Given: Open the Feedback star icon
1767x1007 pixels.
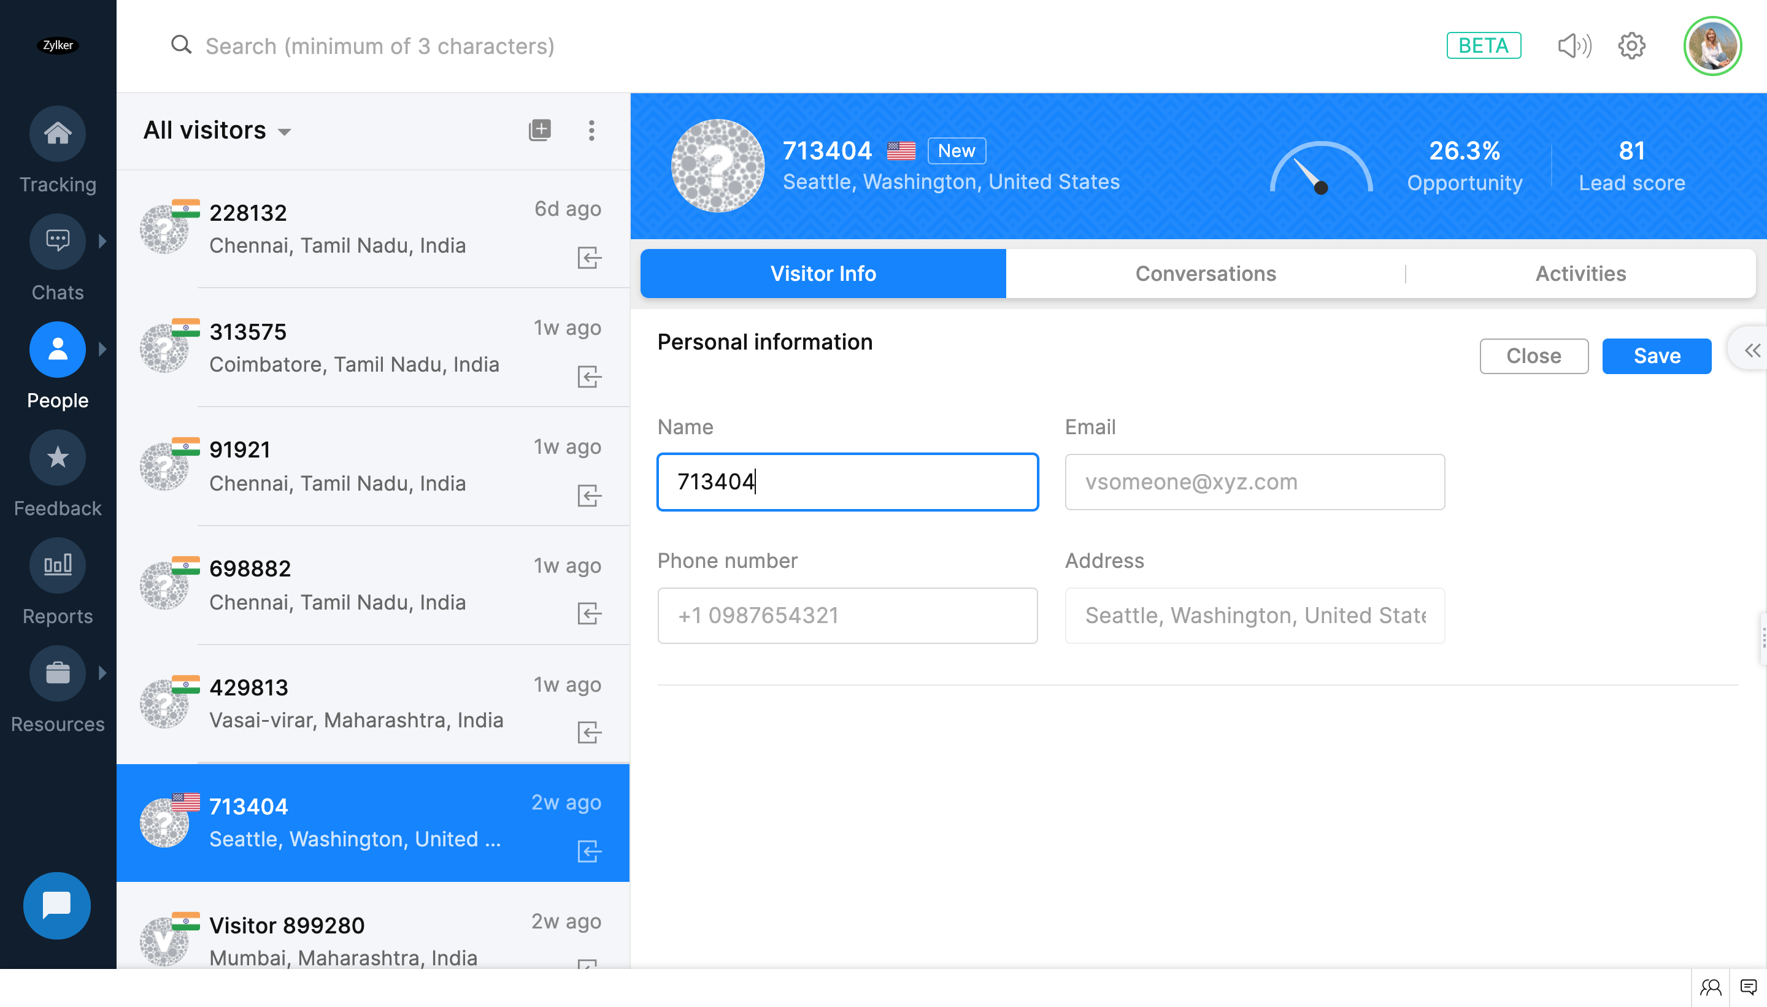Looking at the screenshot, I should pos(58,457).
